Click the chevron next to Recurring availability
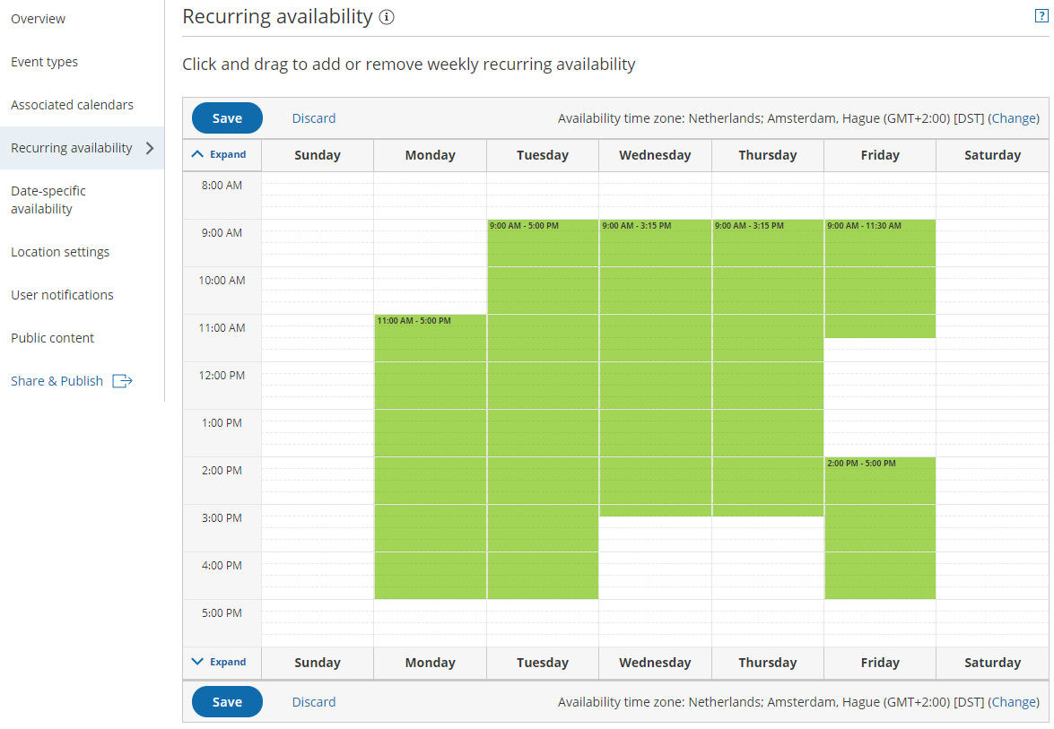 click(x=150, y=148)
